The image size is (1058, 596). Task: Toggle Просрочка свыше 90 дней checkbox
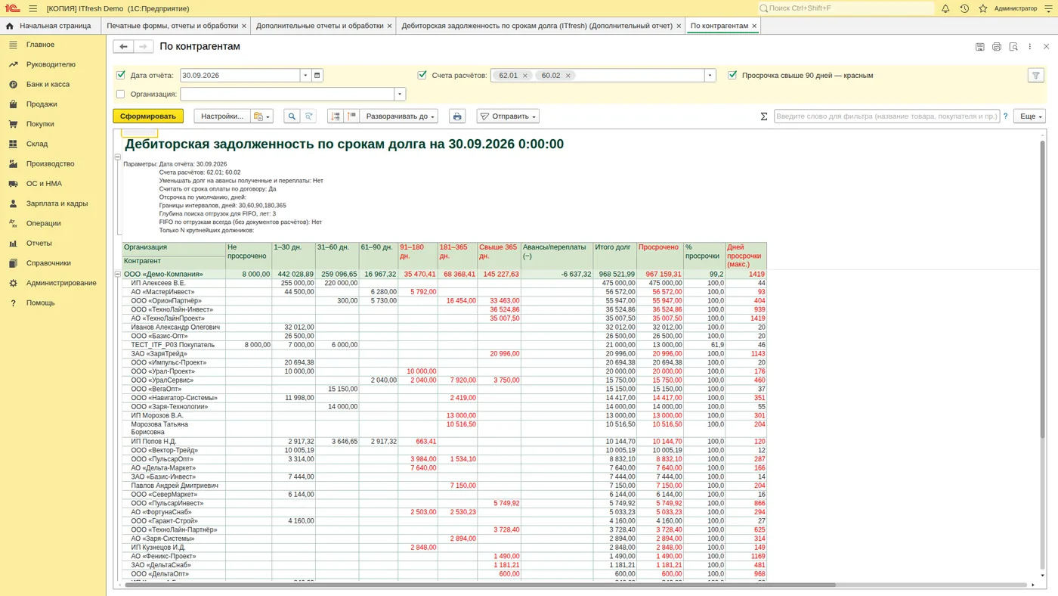[732, 76]
